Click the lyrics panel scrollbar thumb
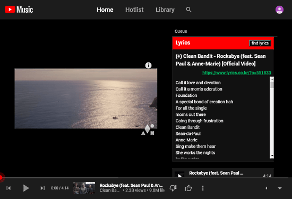The height and width of the screenshot is (199, 292). point(272,85)
